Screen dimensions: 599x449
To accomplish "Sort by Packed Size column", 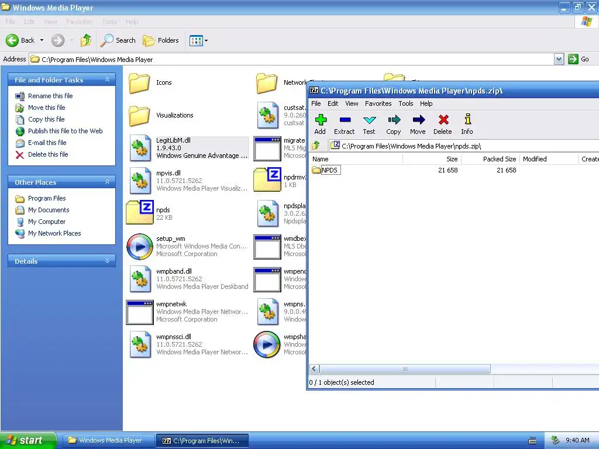I will click(491, 159).
